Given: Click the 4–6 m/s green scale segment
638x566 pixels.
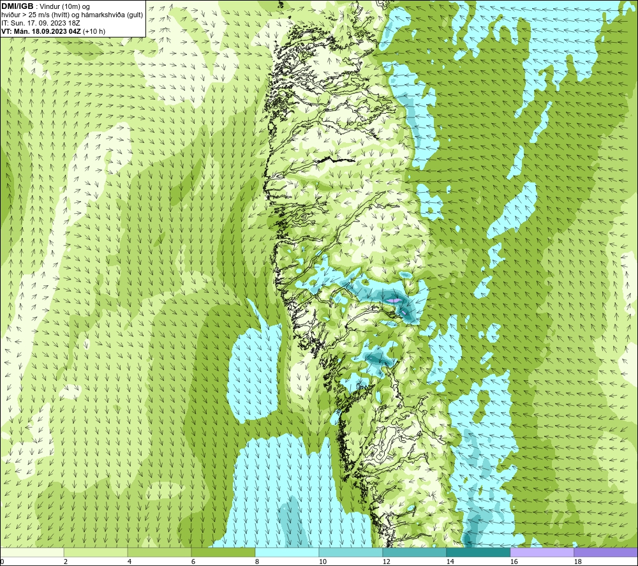Looking at the screenshot, I should click(x=159, y=553).
